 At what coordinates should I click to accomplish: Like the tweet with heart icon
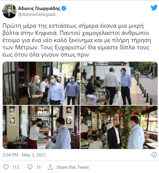6,167
